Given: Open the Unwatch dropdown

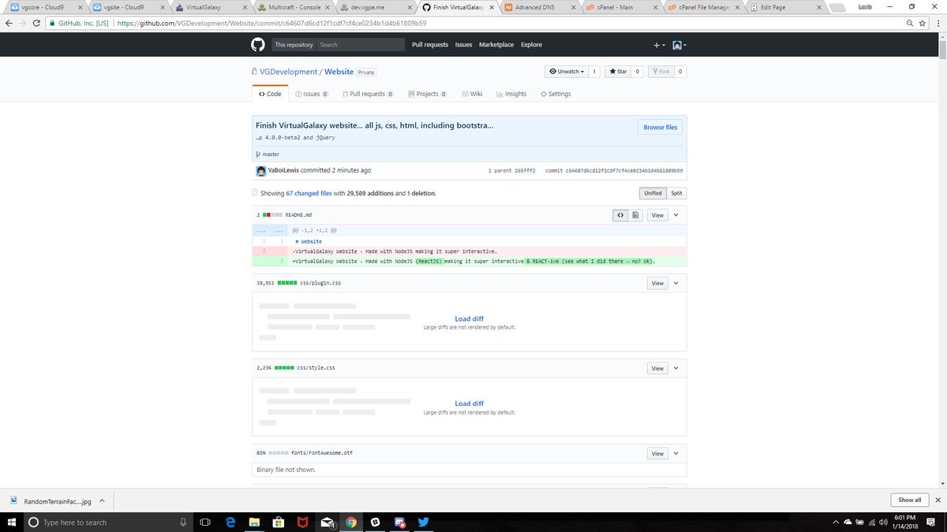Looking at the screenshot, I should 566,72.
